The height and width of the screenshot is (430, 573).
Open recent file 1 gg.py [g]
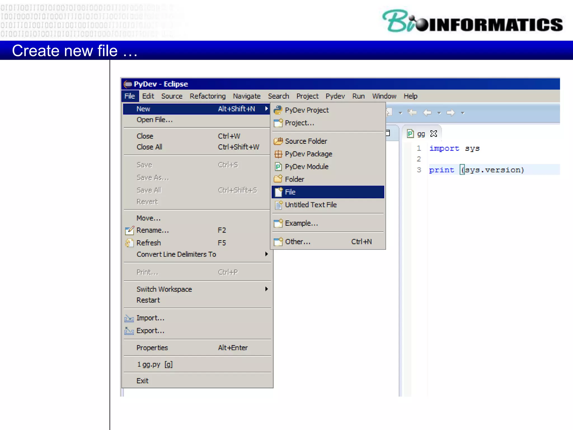197,364
